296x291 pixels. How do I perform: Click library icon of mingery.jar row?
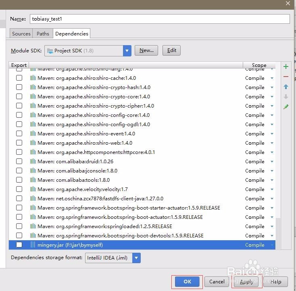[x=33, y=245]
